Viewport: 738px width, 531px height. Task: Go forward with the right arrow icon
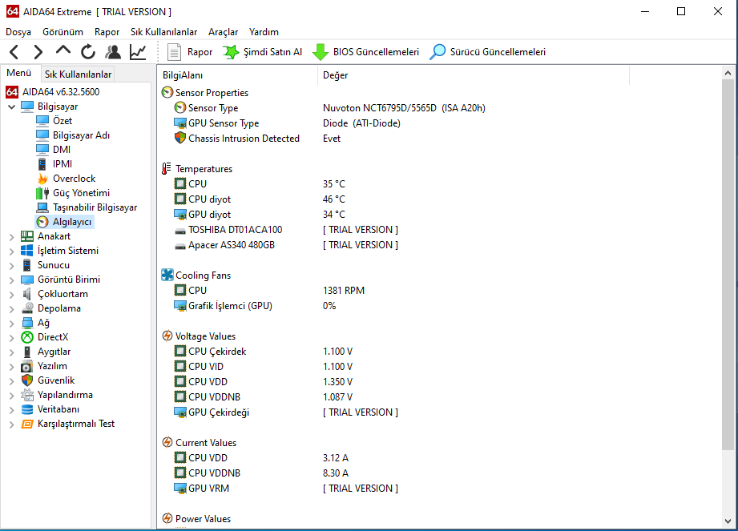click(38, 52)
